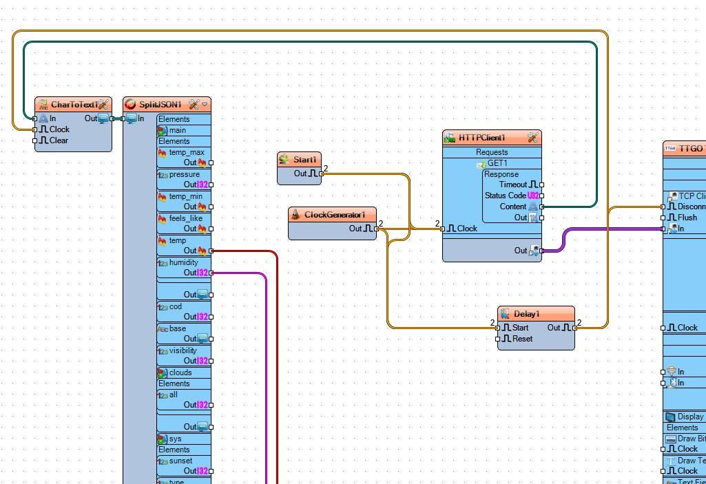Screen dimensions: 706x484
Task: Click the Requests header of HTTPClient1
Action: coord(492,152)
